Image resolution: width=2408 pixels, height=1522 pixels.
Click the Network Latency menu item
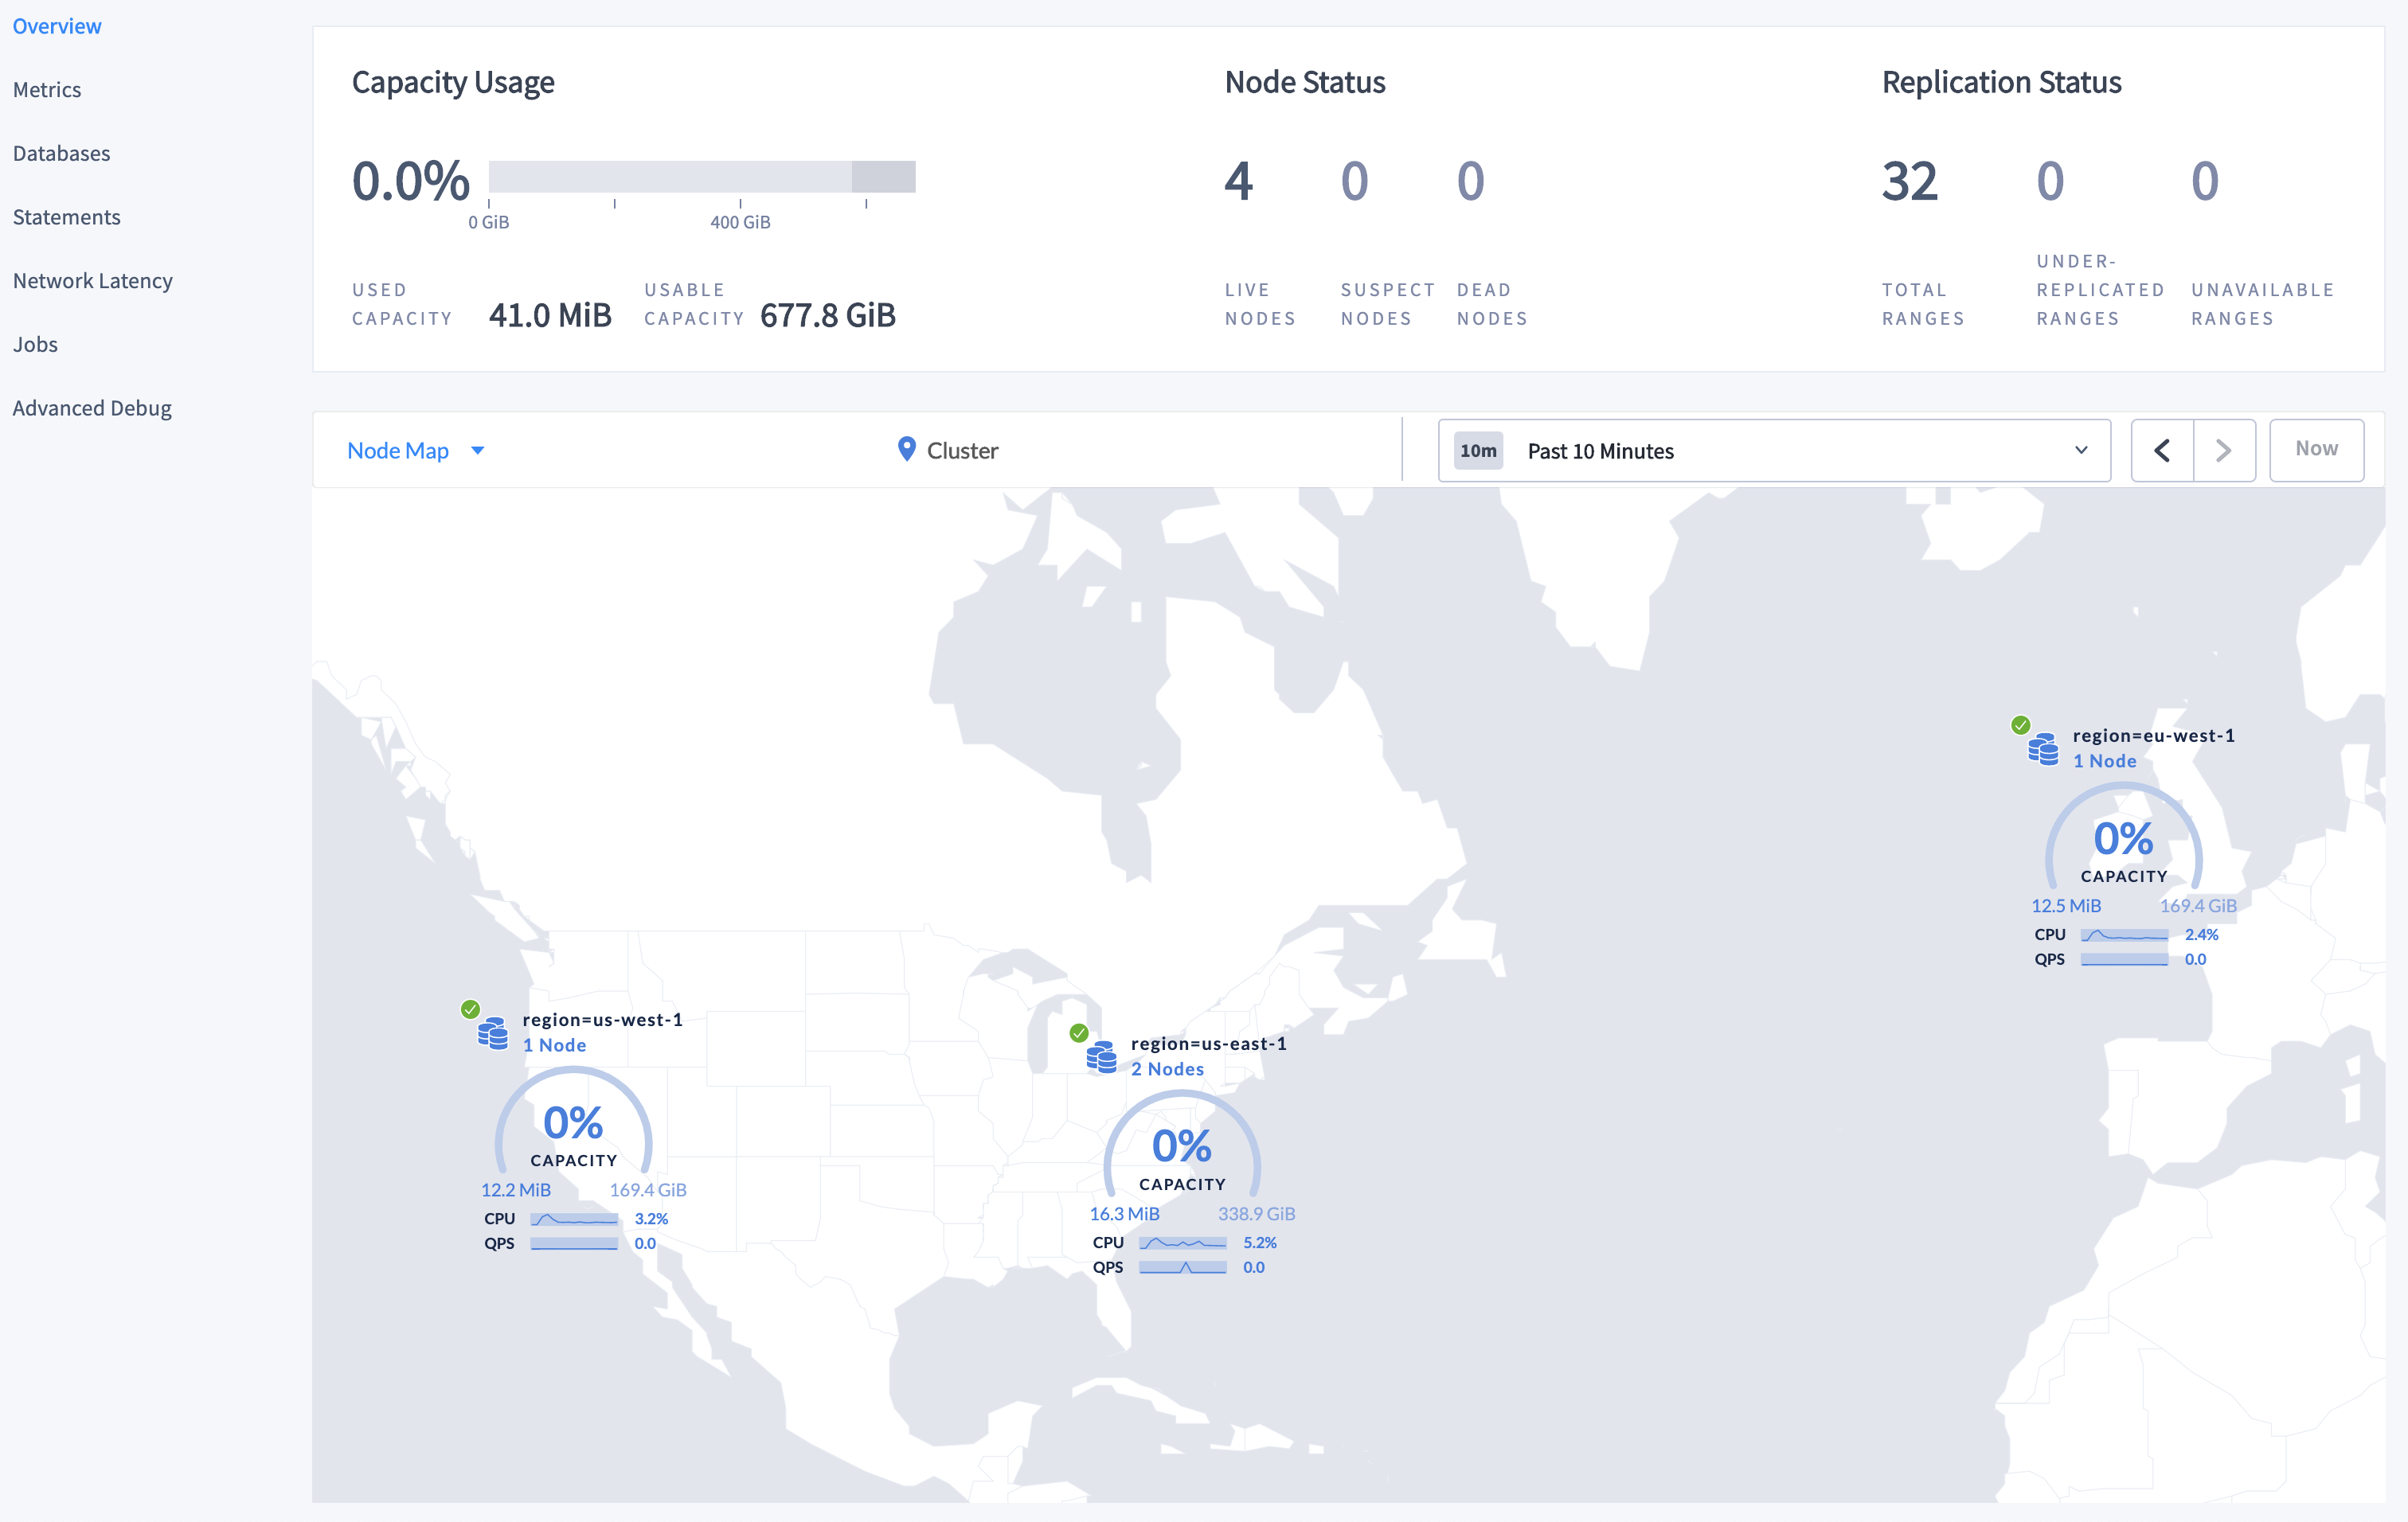pyautogui.click(x=93, y=279)
